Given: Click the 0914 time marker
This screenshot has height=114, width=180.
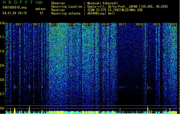Looking at the screenshot, I should 71,25.
